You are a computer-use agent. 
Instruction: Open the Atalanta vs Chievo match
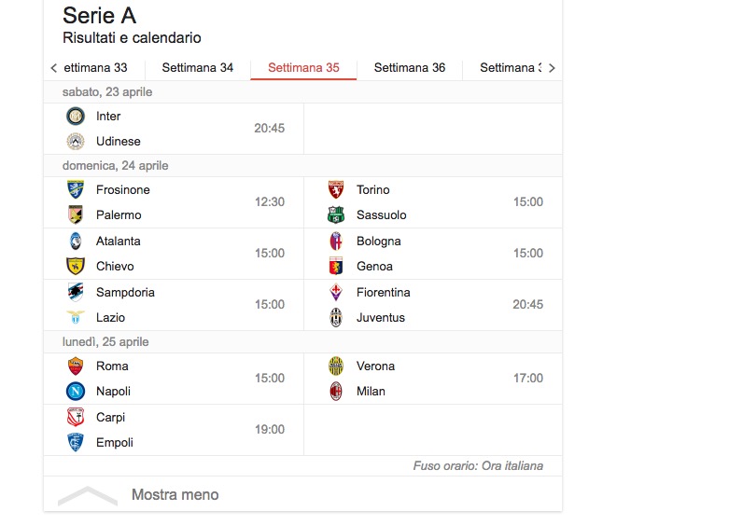174,254
